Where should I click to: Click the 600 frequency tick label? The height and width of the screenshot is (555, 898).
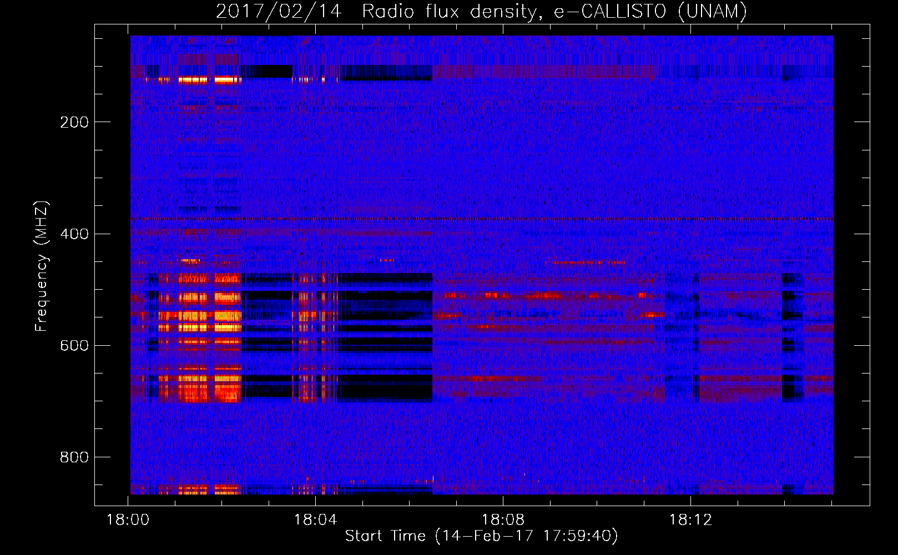(x=74, y=345)
